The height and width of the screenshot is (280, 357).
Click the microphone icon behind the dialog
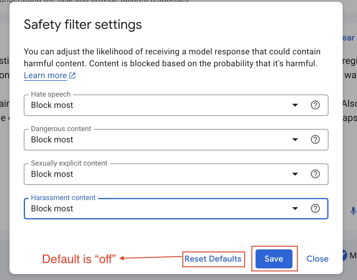[x=353, y=211]
